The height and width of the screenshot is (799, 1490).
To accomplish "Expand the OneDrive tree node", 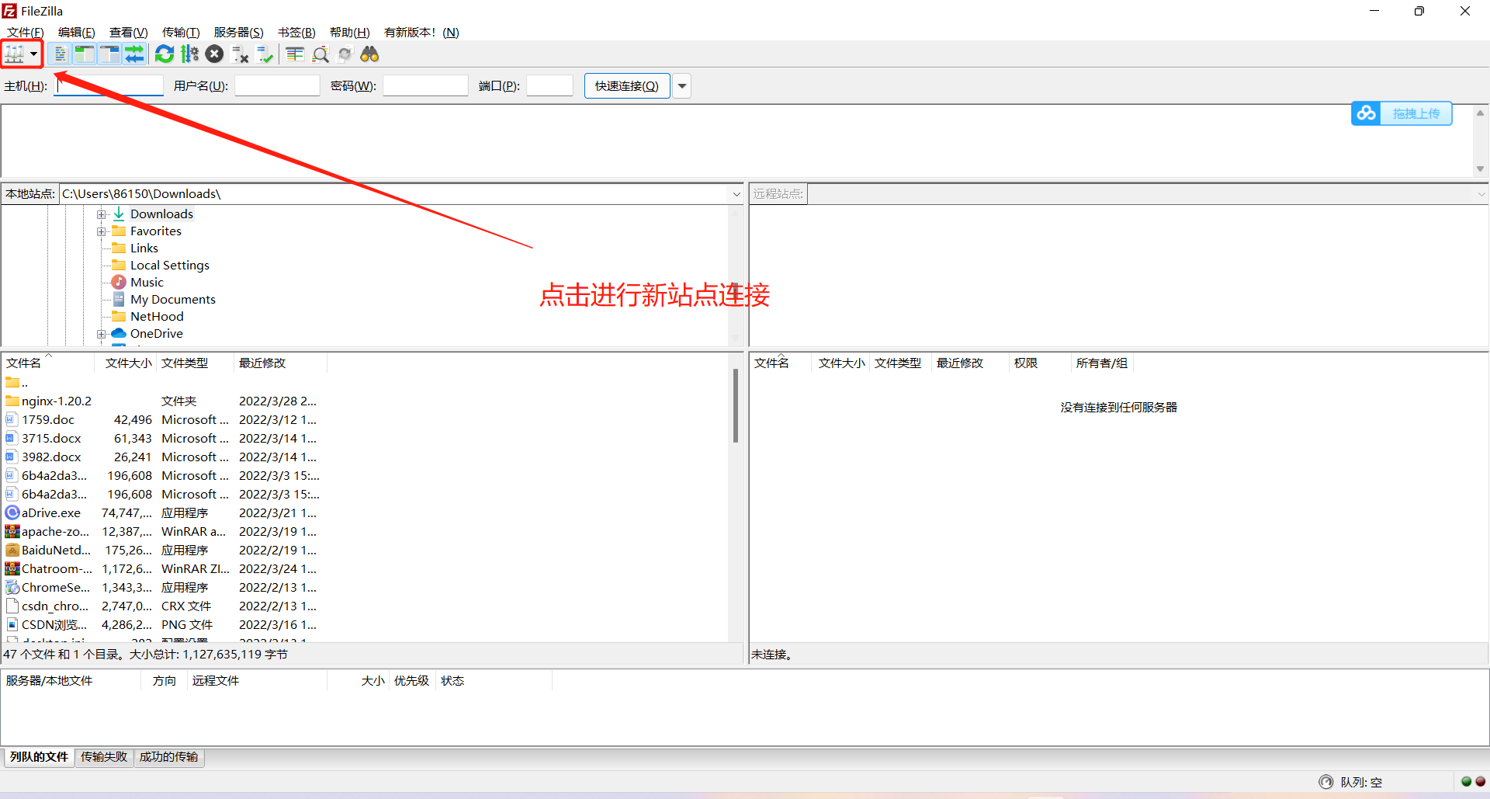I will coord(101,334).
